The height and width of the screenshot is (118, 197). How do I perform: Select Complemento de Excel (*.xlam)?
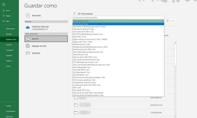[x=118, y=83]
